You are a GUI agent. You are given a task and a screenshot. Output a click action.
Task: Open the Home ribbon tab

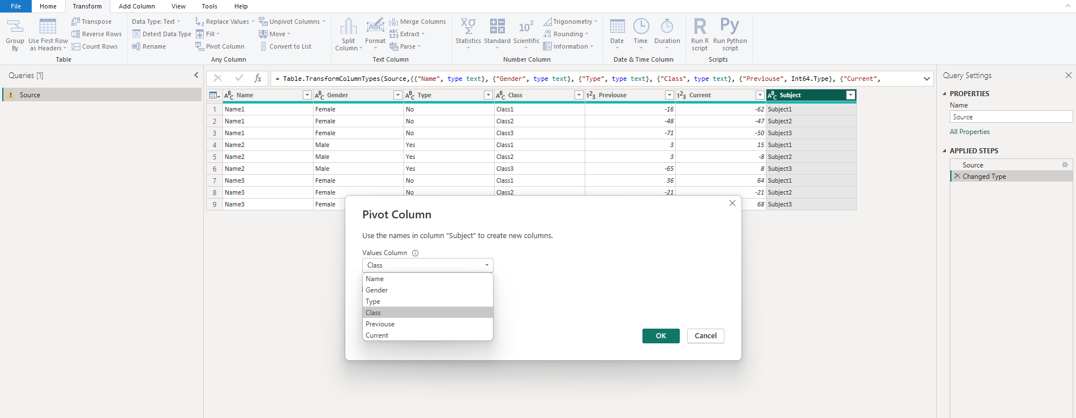tap(48, 6)
